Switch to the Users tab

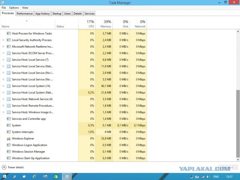point(67,13)
